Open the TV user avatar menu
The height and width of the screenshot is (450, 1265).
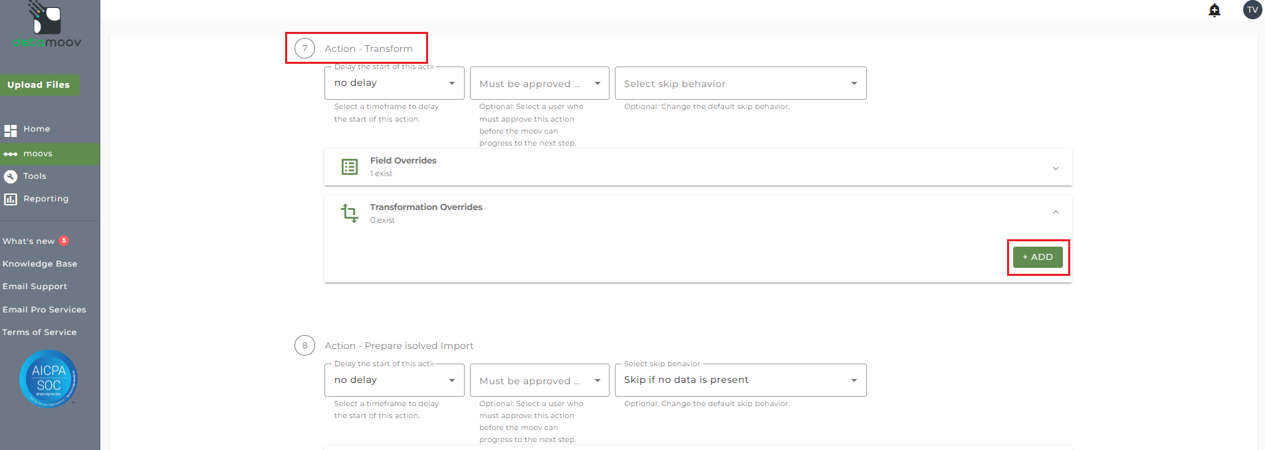coord(1252,10)
